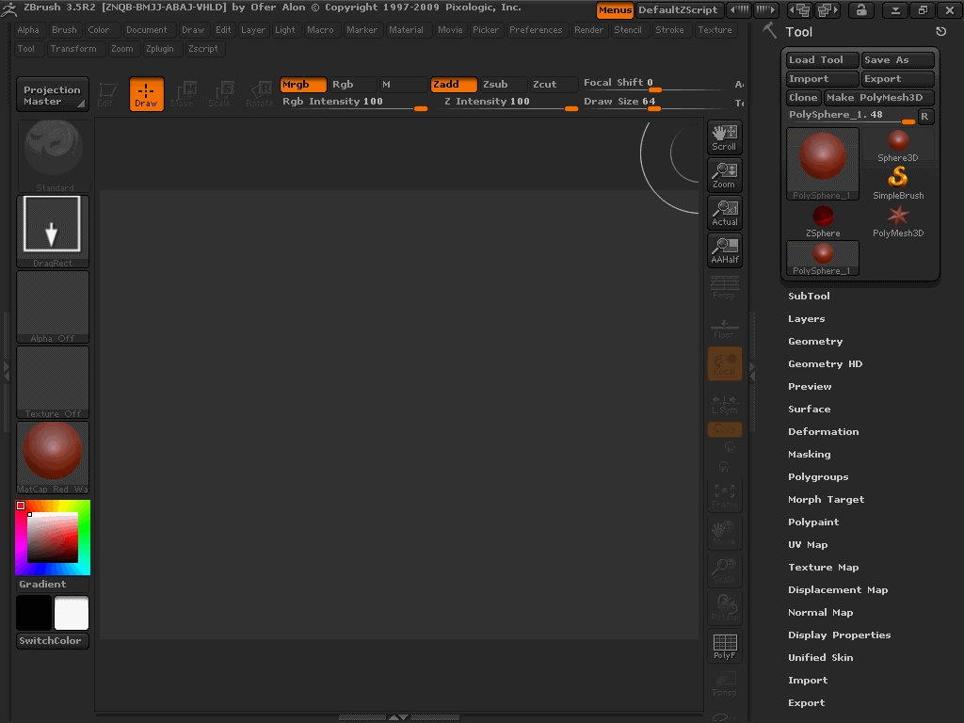Activate the Draw mode button
The image size is (964, 723).
click(146, 94)
